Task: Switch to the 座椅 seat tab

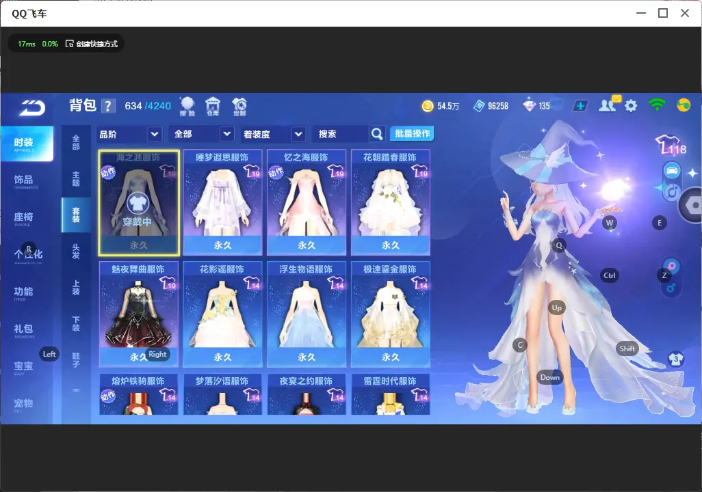Action: 23,218
